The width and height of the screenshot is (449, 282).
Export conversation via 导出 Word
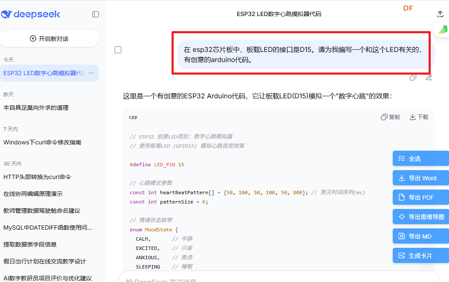[x=420, y=178]
